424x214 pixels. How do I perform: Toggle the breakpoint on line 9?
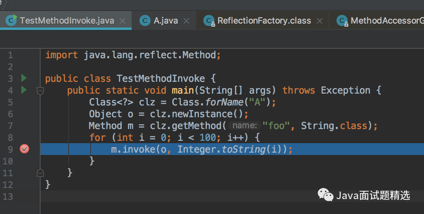(24, 149)
